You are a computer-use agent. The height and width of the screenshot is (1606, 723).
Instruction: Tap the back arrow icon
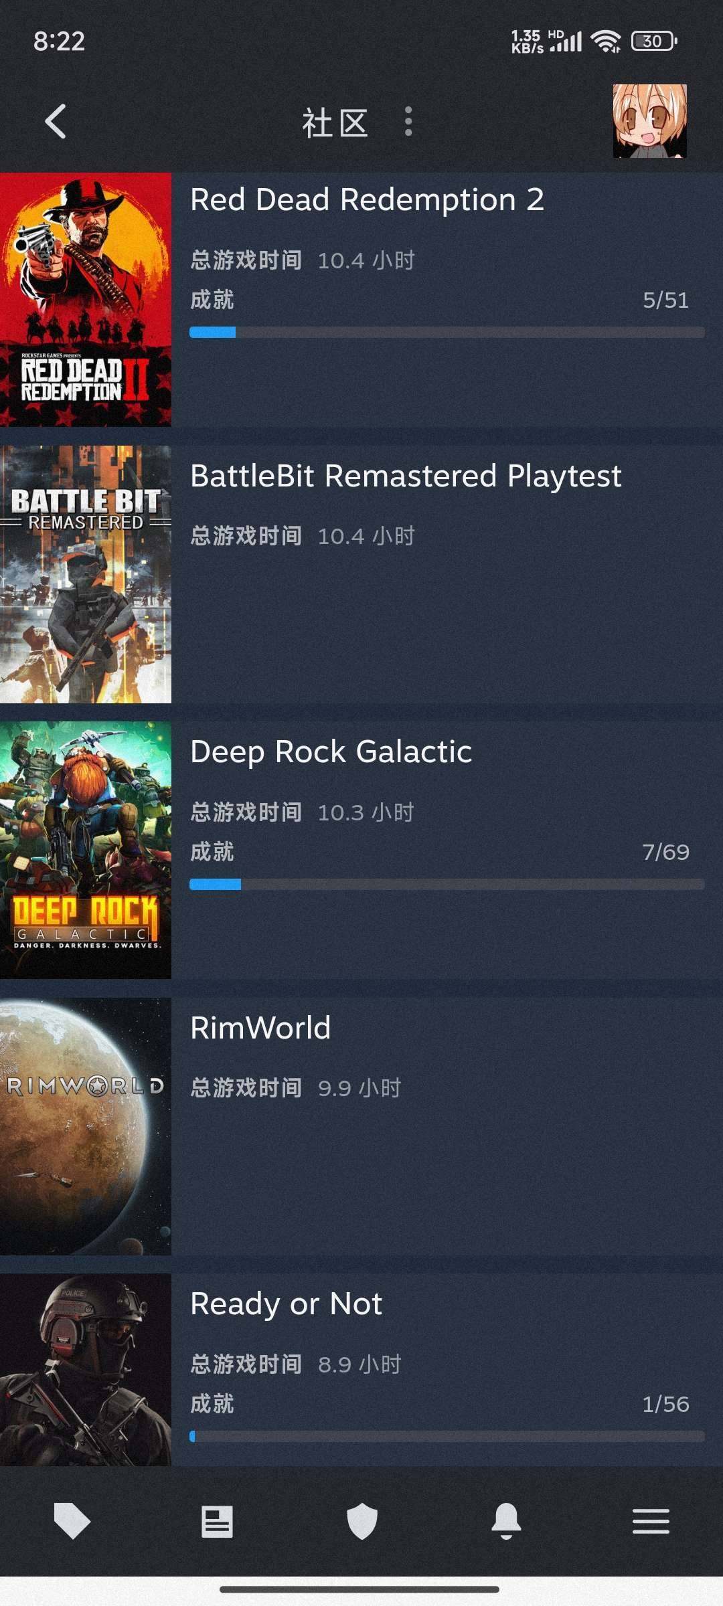click(x=56, y=121)
